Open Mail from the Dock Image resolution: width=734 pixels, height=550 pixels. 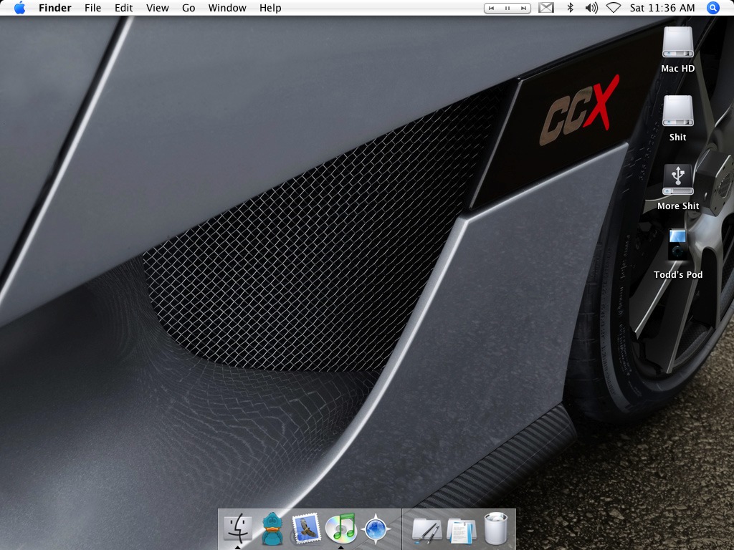307,529
